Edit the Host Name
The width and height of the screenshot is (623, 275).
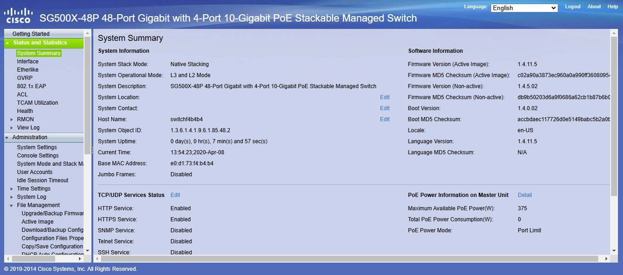pos(385,119)
